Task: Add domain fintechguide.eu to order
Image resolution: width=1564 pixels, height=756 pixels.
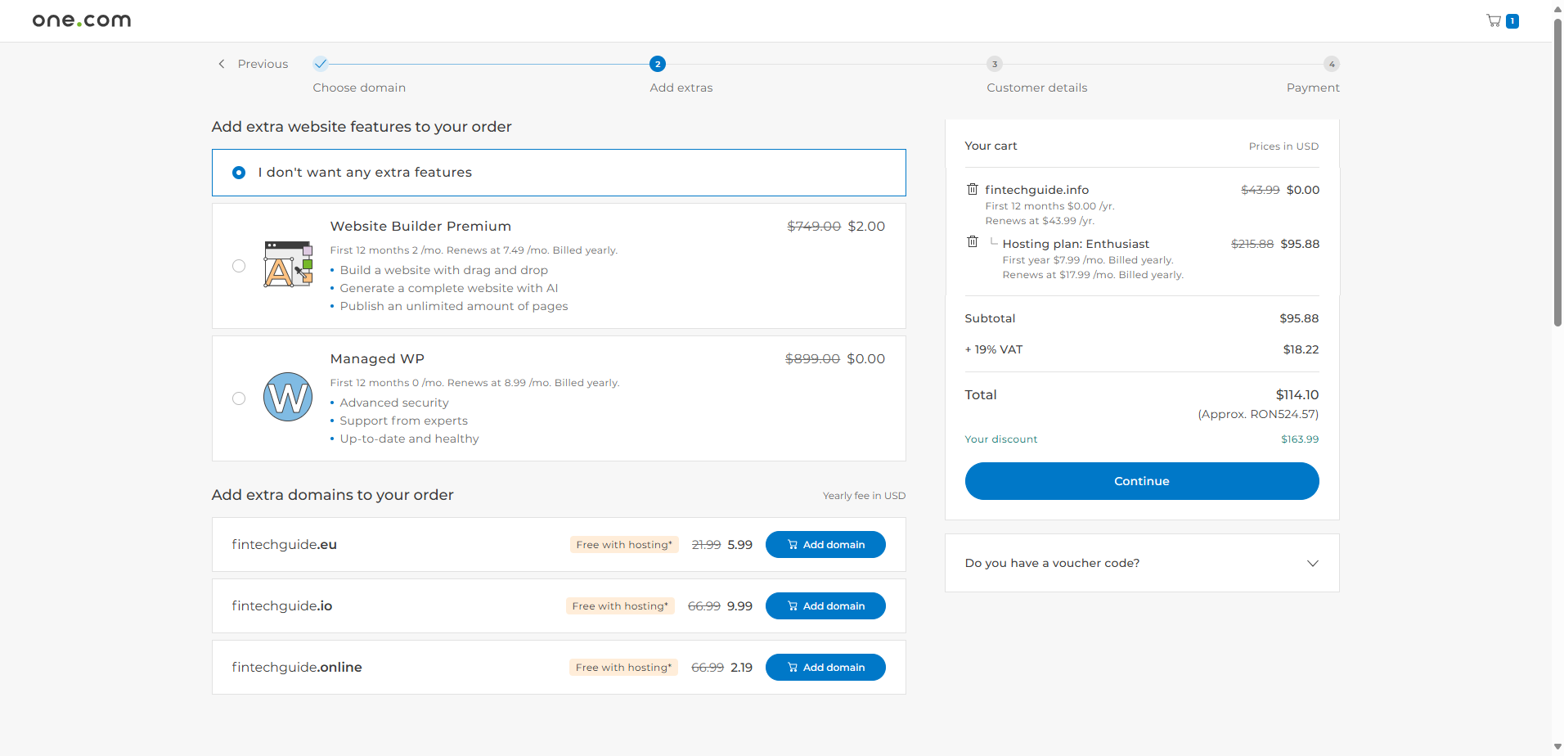Action: coord(825,545)
